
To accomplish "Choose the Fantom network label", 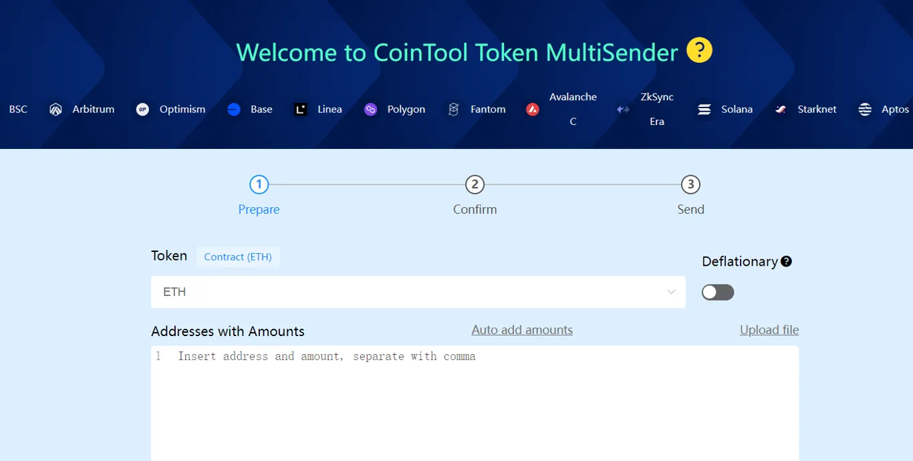I will [x=488, y=110].
